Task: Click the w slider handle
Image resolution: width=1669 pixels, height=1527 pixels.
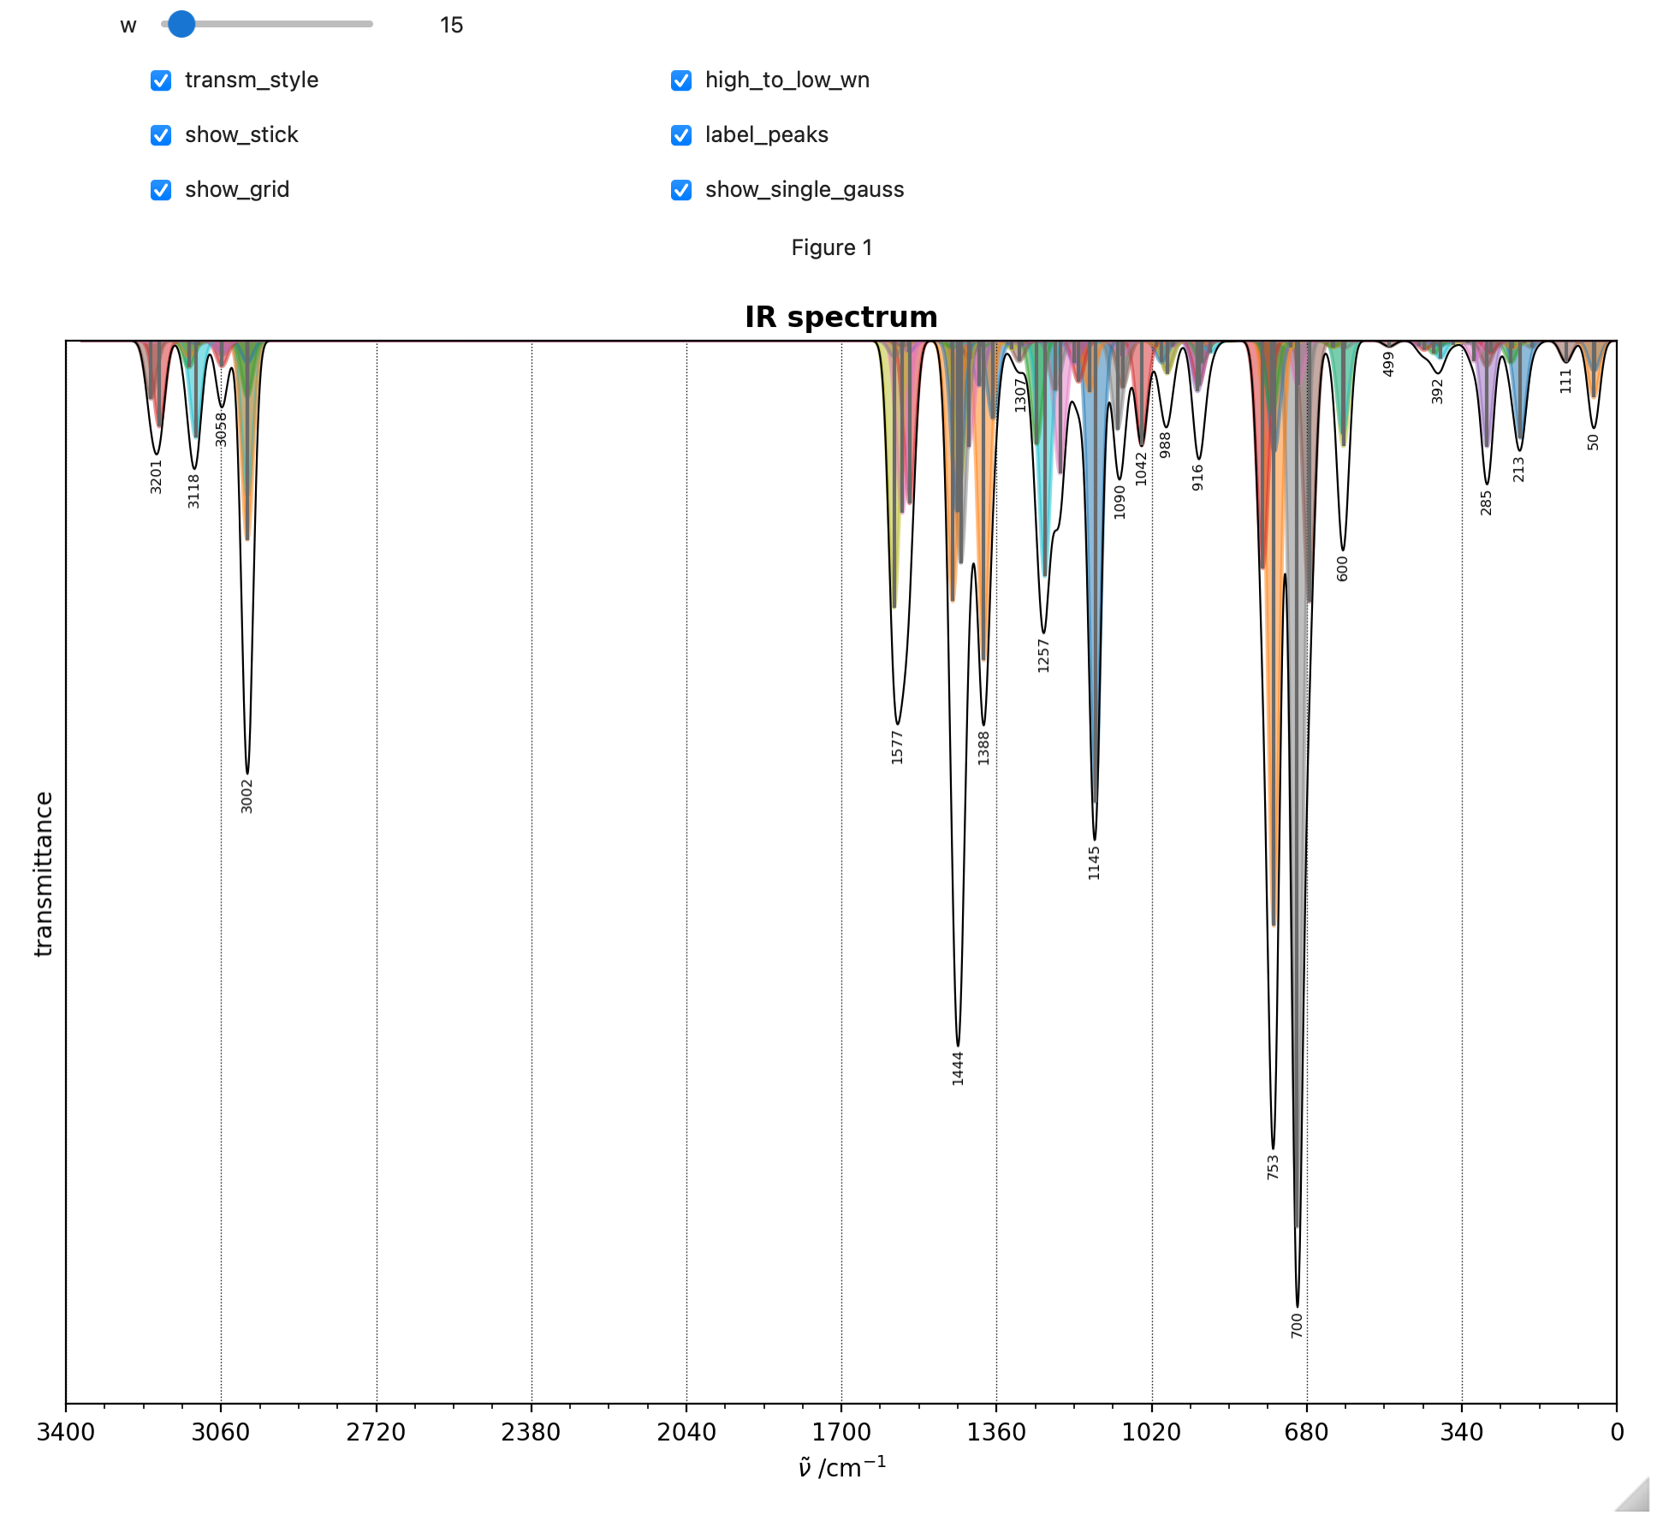Action: point(181,24)
